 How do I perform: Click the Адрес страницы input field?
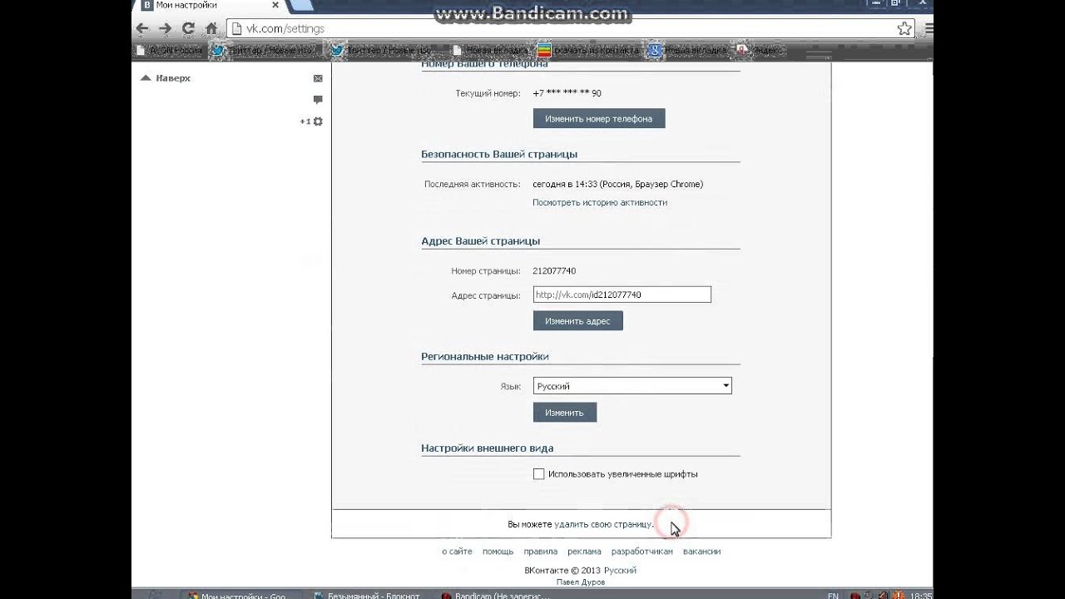click(x=622, y=295)
